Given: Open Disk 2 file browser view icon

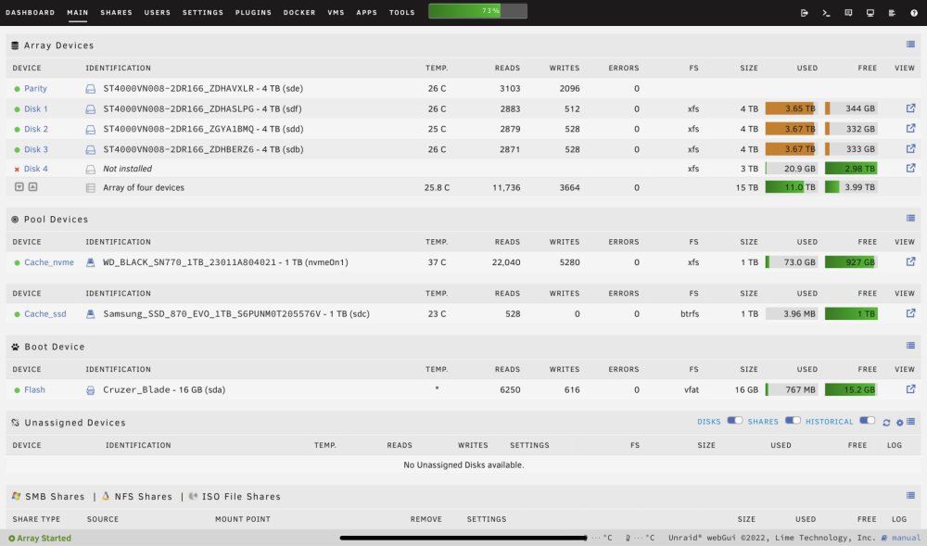Looking at the screenshot, I should [x=910, y=128].
